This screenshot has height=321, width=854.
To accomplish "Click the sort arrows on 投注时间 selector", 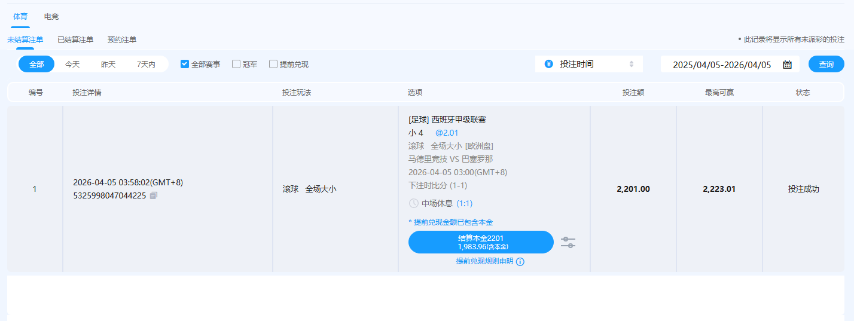I will (631, 64).
